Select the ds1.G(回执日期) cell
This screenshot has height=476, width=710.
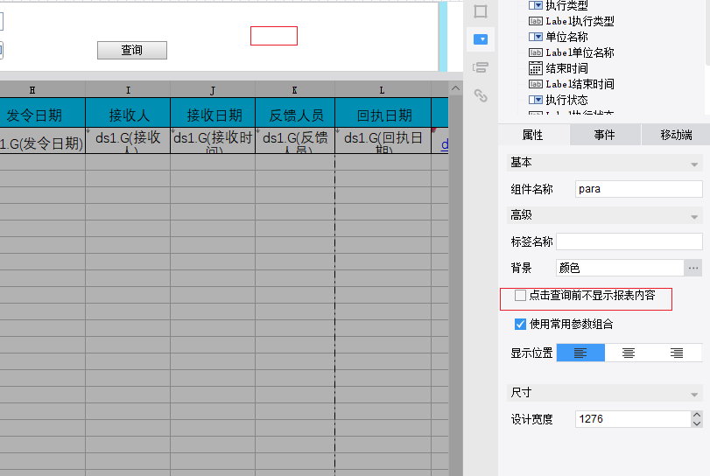click(x=383, y=141)
